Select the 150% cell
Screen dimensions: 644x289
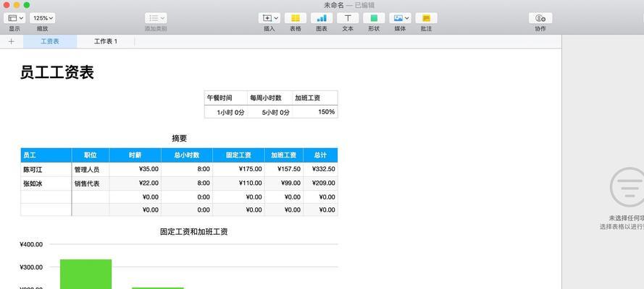point(315,112)
